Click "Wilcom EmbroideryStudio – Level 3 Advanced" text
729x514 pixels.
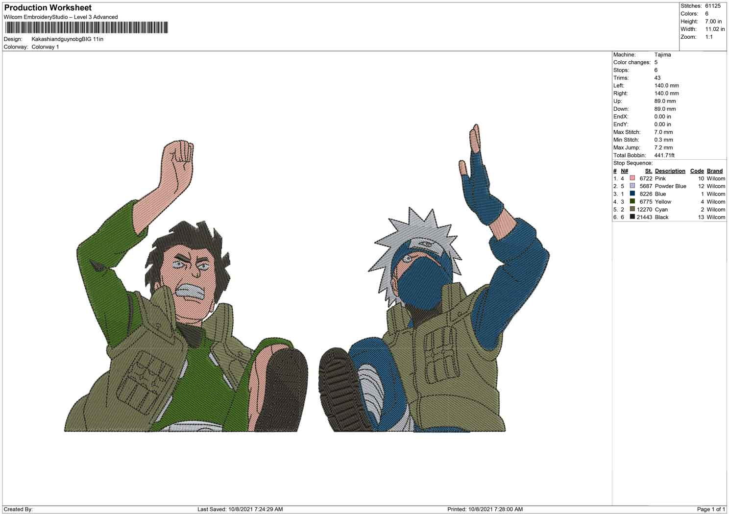[x=61, y=17]
